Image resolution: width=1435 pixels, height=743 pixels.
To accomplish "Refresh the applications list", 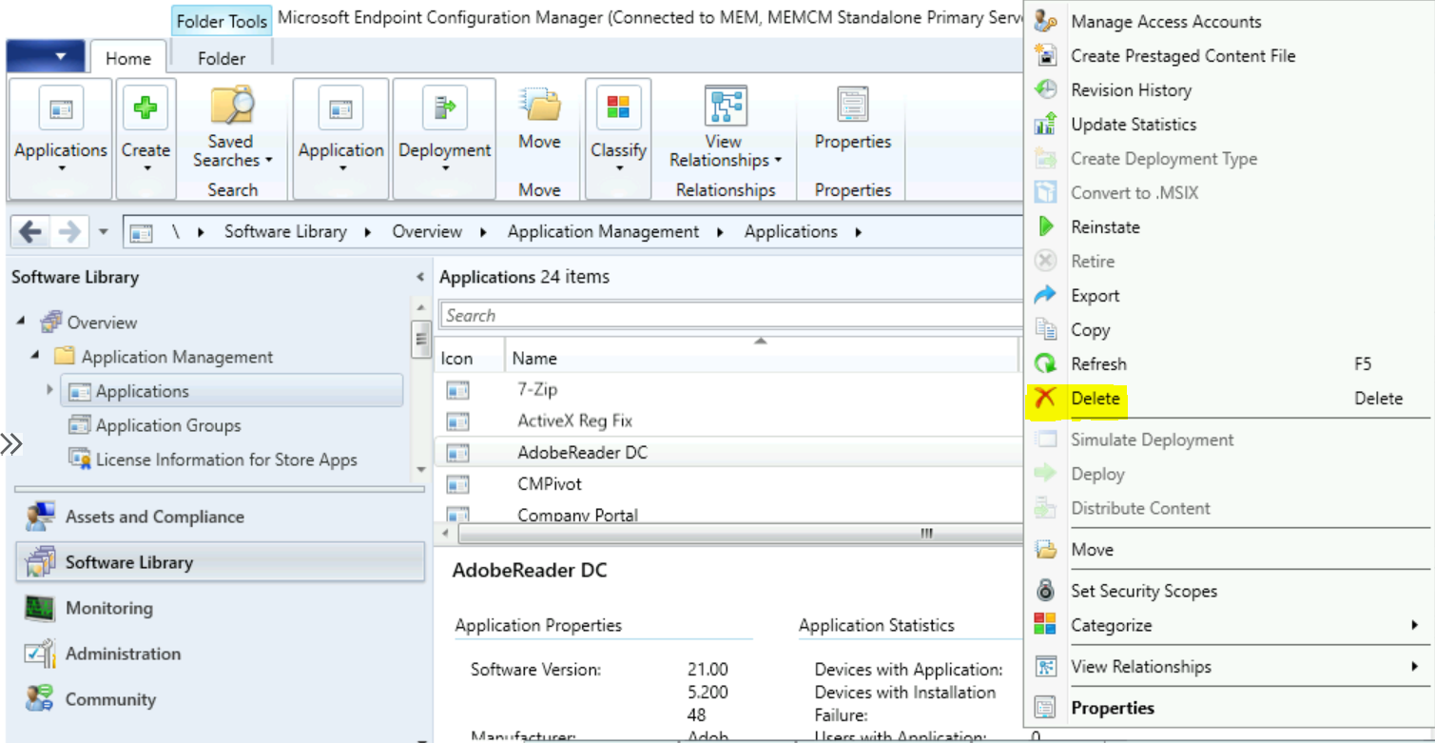I will pyautogui.click(x=1098, y=363).
